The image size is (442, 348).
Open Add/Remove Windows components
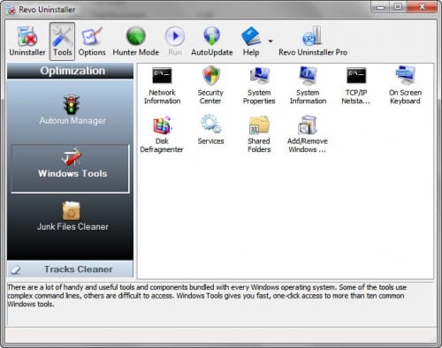pyautogui.click(x=308, y=134)
